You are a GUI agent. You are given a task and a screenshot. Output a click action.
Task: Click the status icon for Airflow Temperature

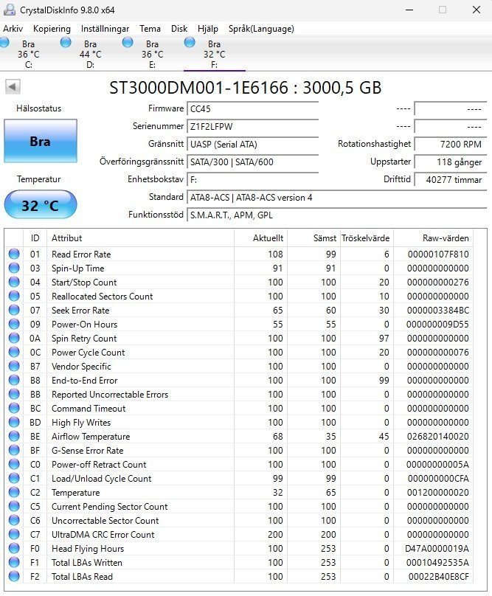(x=14, y=437)
